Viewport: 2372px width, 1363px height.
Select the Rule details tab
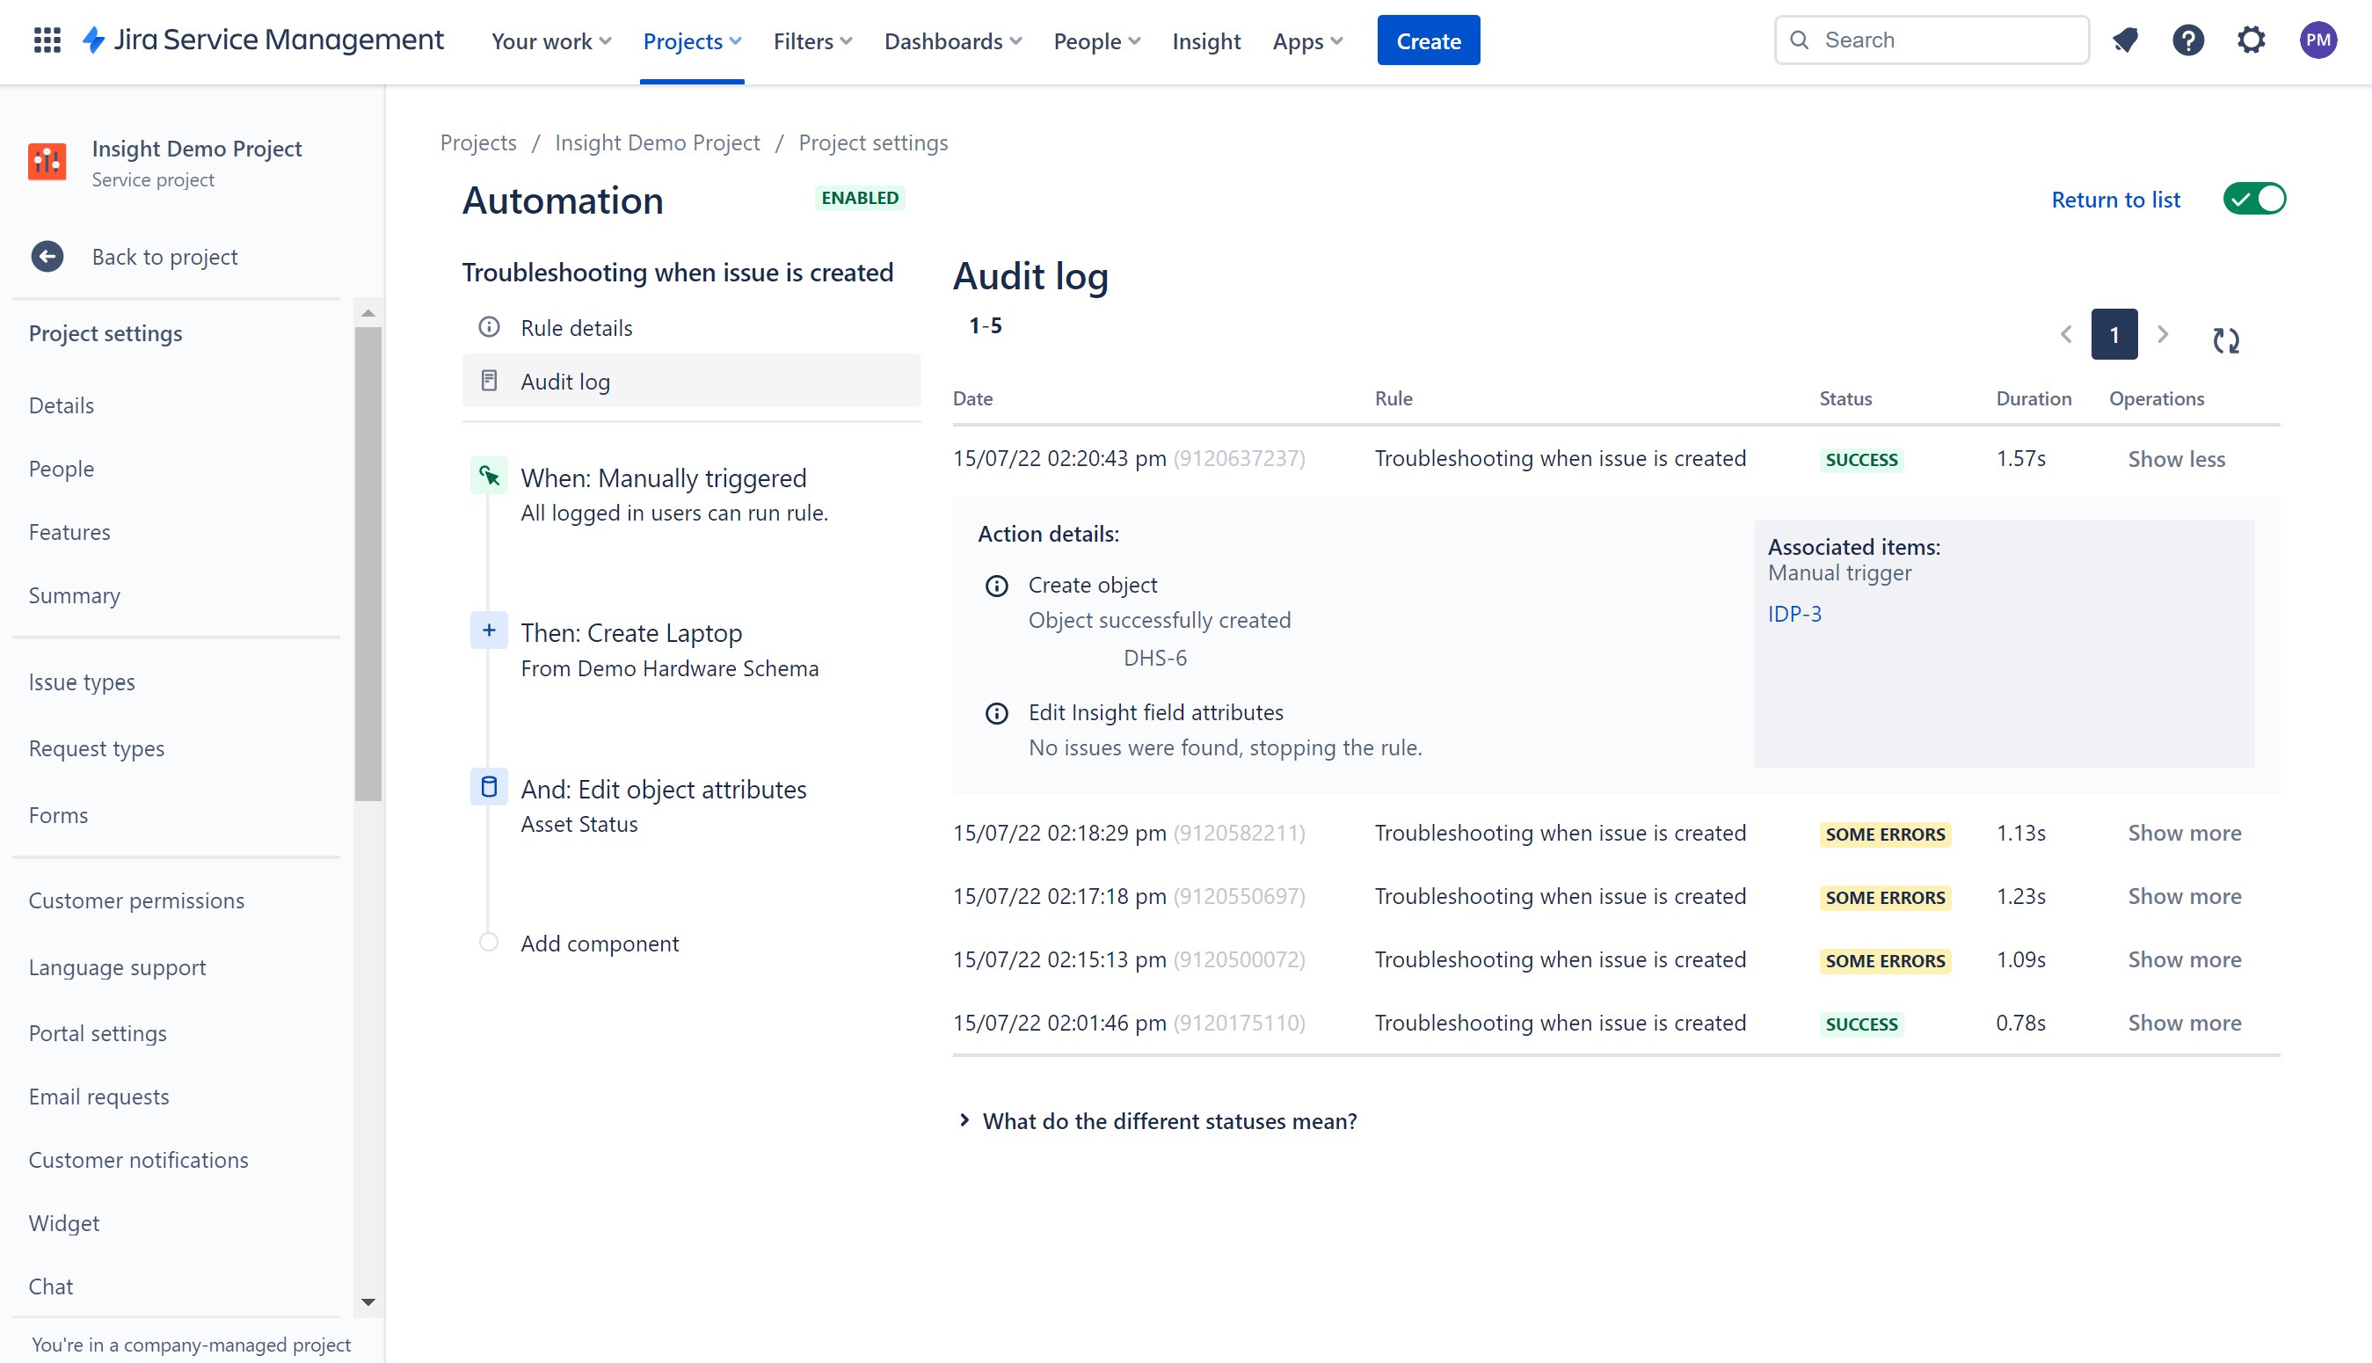click(x=577, y=328)
